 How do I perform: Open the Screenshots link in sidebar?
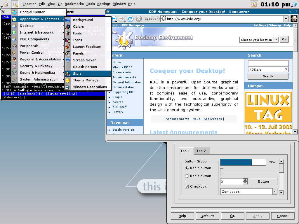coord(121,72)
